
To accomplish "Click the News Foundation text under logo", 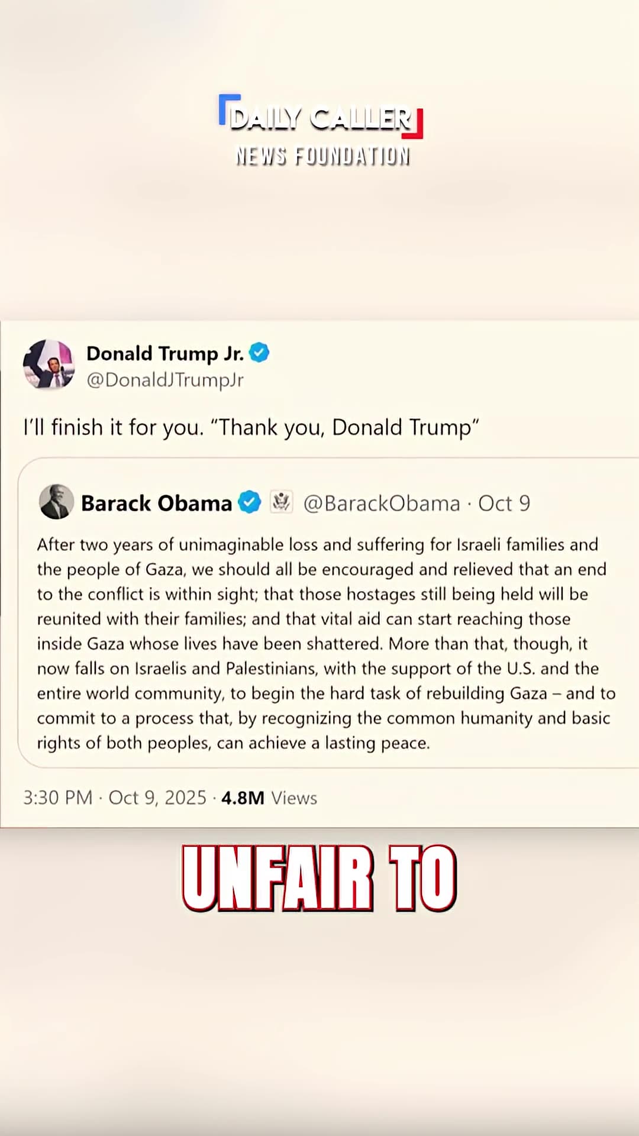I will pyautogui.click(x=322, y=156).
